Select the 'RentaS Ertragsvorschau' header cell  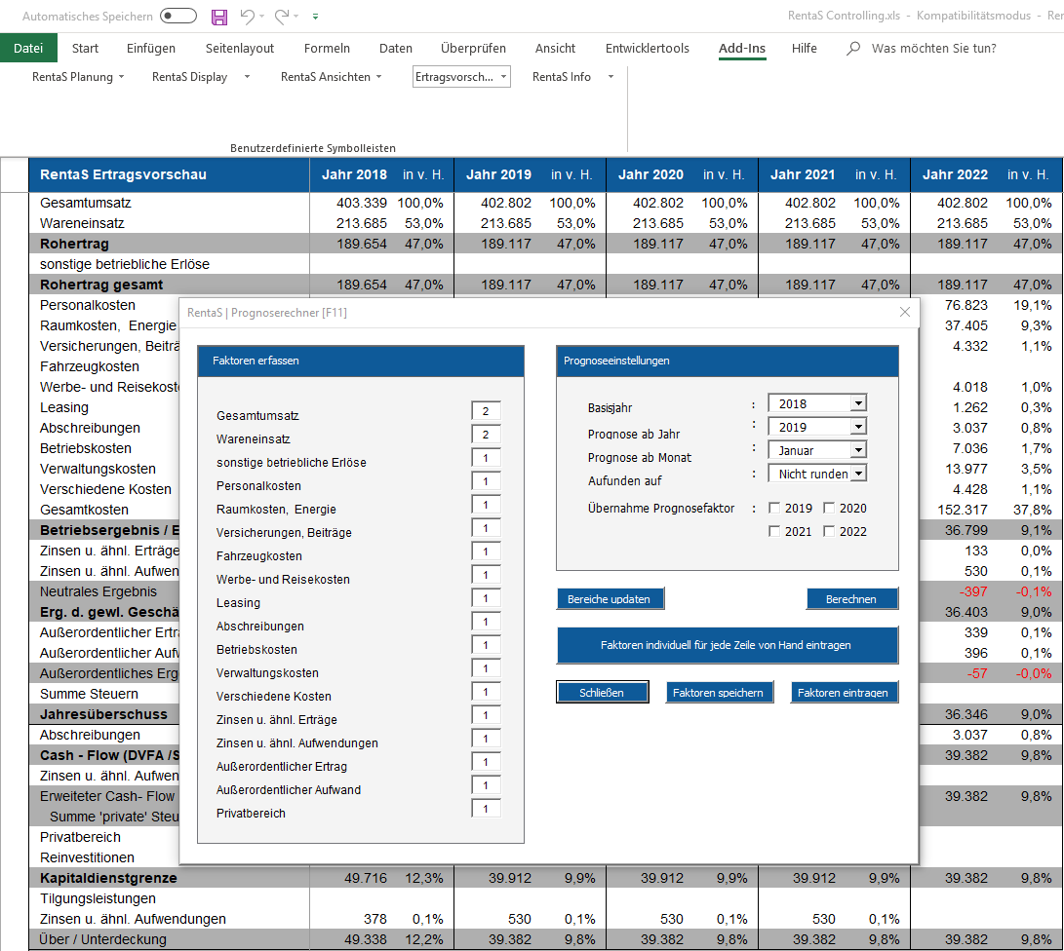pos(170,174)
